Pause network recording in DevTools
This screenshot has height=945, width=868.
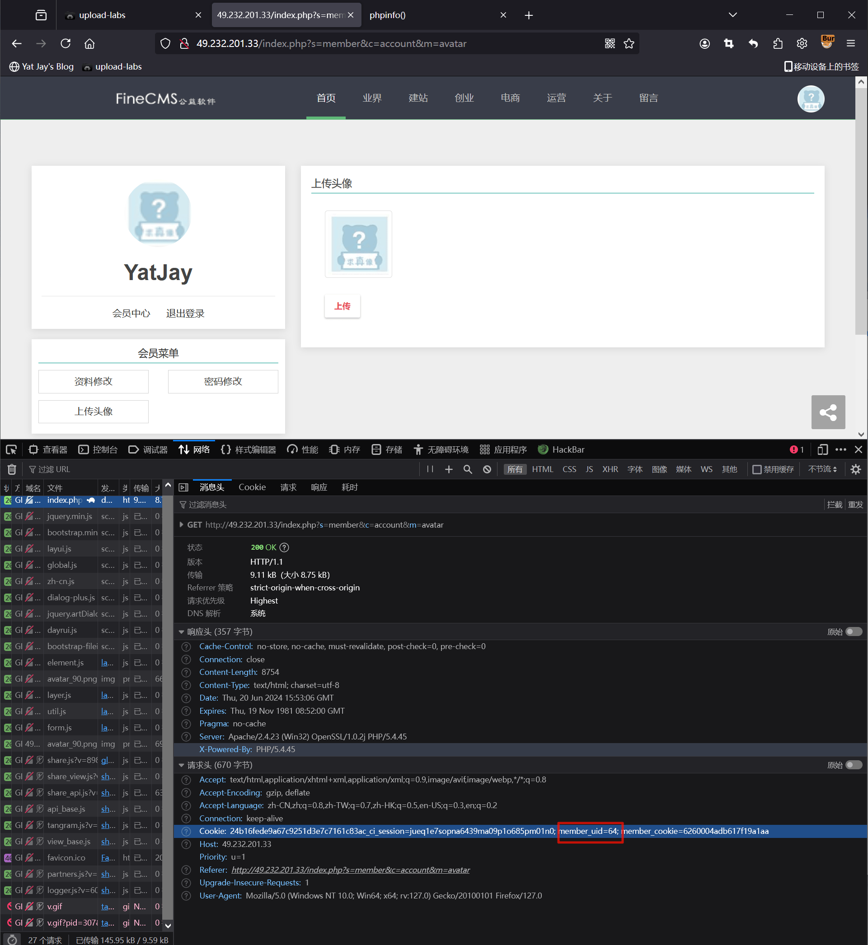pyautogui.click(x=430, y=469)
